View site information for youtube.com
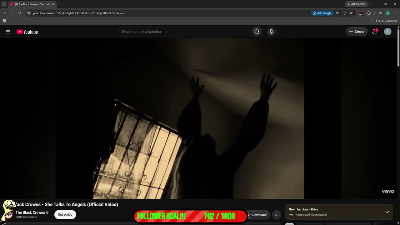Image resolution: width=400 pixels, height=225 pixels. pos(28,13)
